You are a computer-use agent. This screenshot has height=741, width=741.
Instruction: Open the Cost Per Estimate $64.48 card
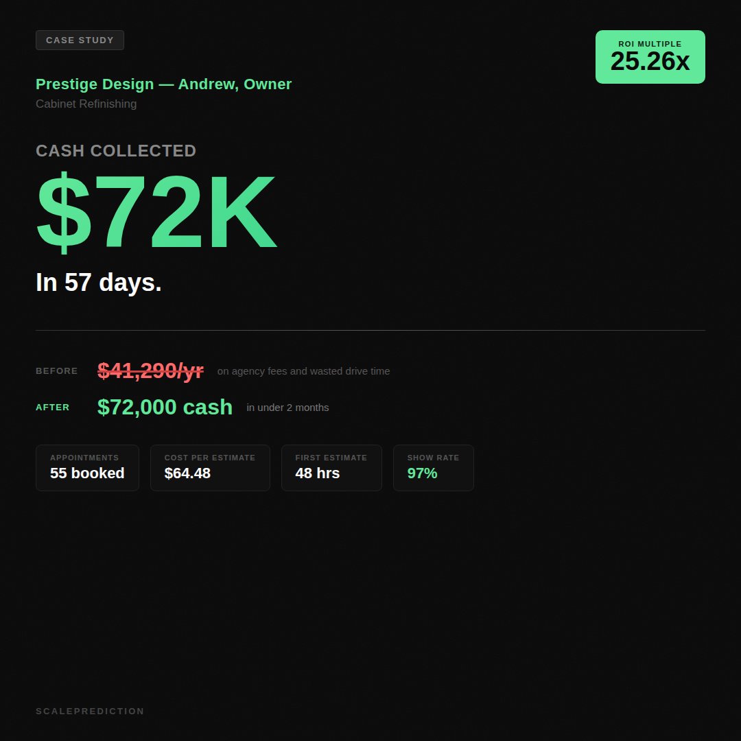[210, 468]
